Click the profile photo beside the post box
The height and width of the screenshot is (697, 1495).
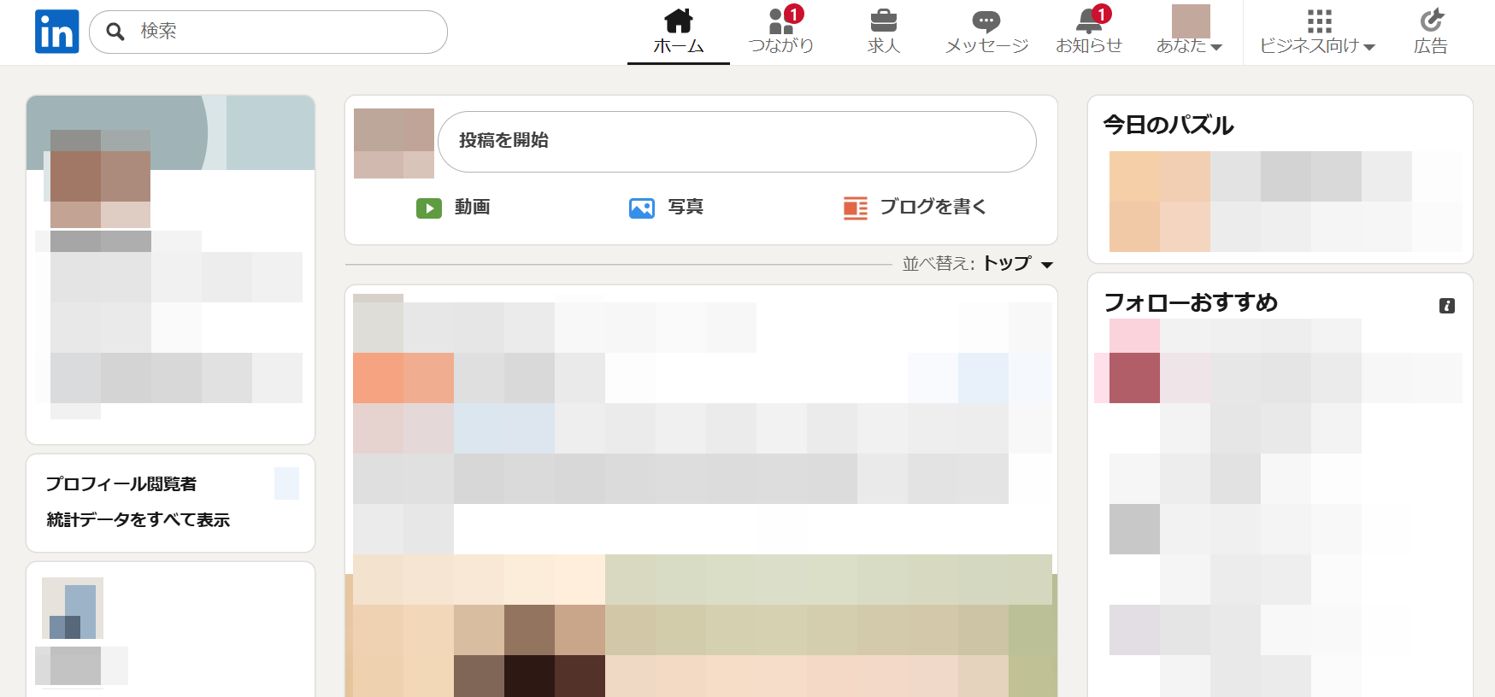pyautogui.click(x=393, y=143)
